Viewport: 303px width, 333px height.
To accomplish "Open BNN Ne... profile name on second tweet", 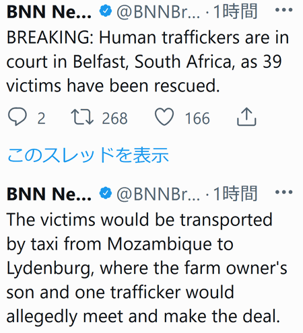I will [x=49, y=194].
